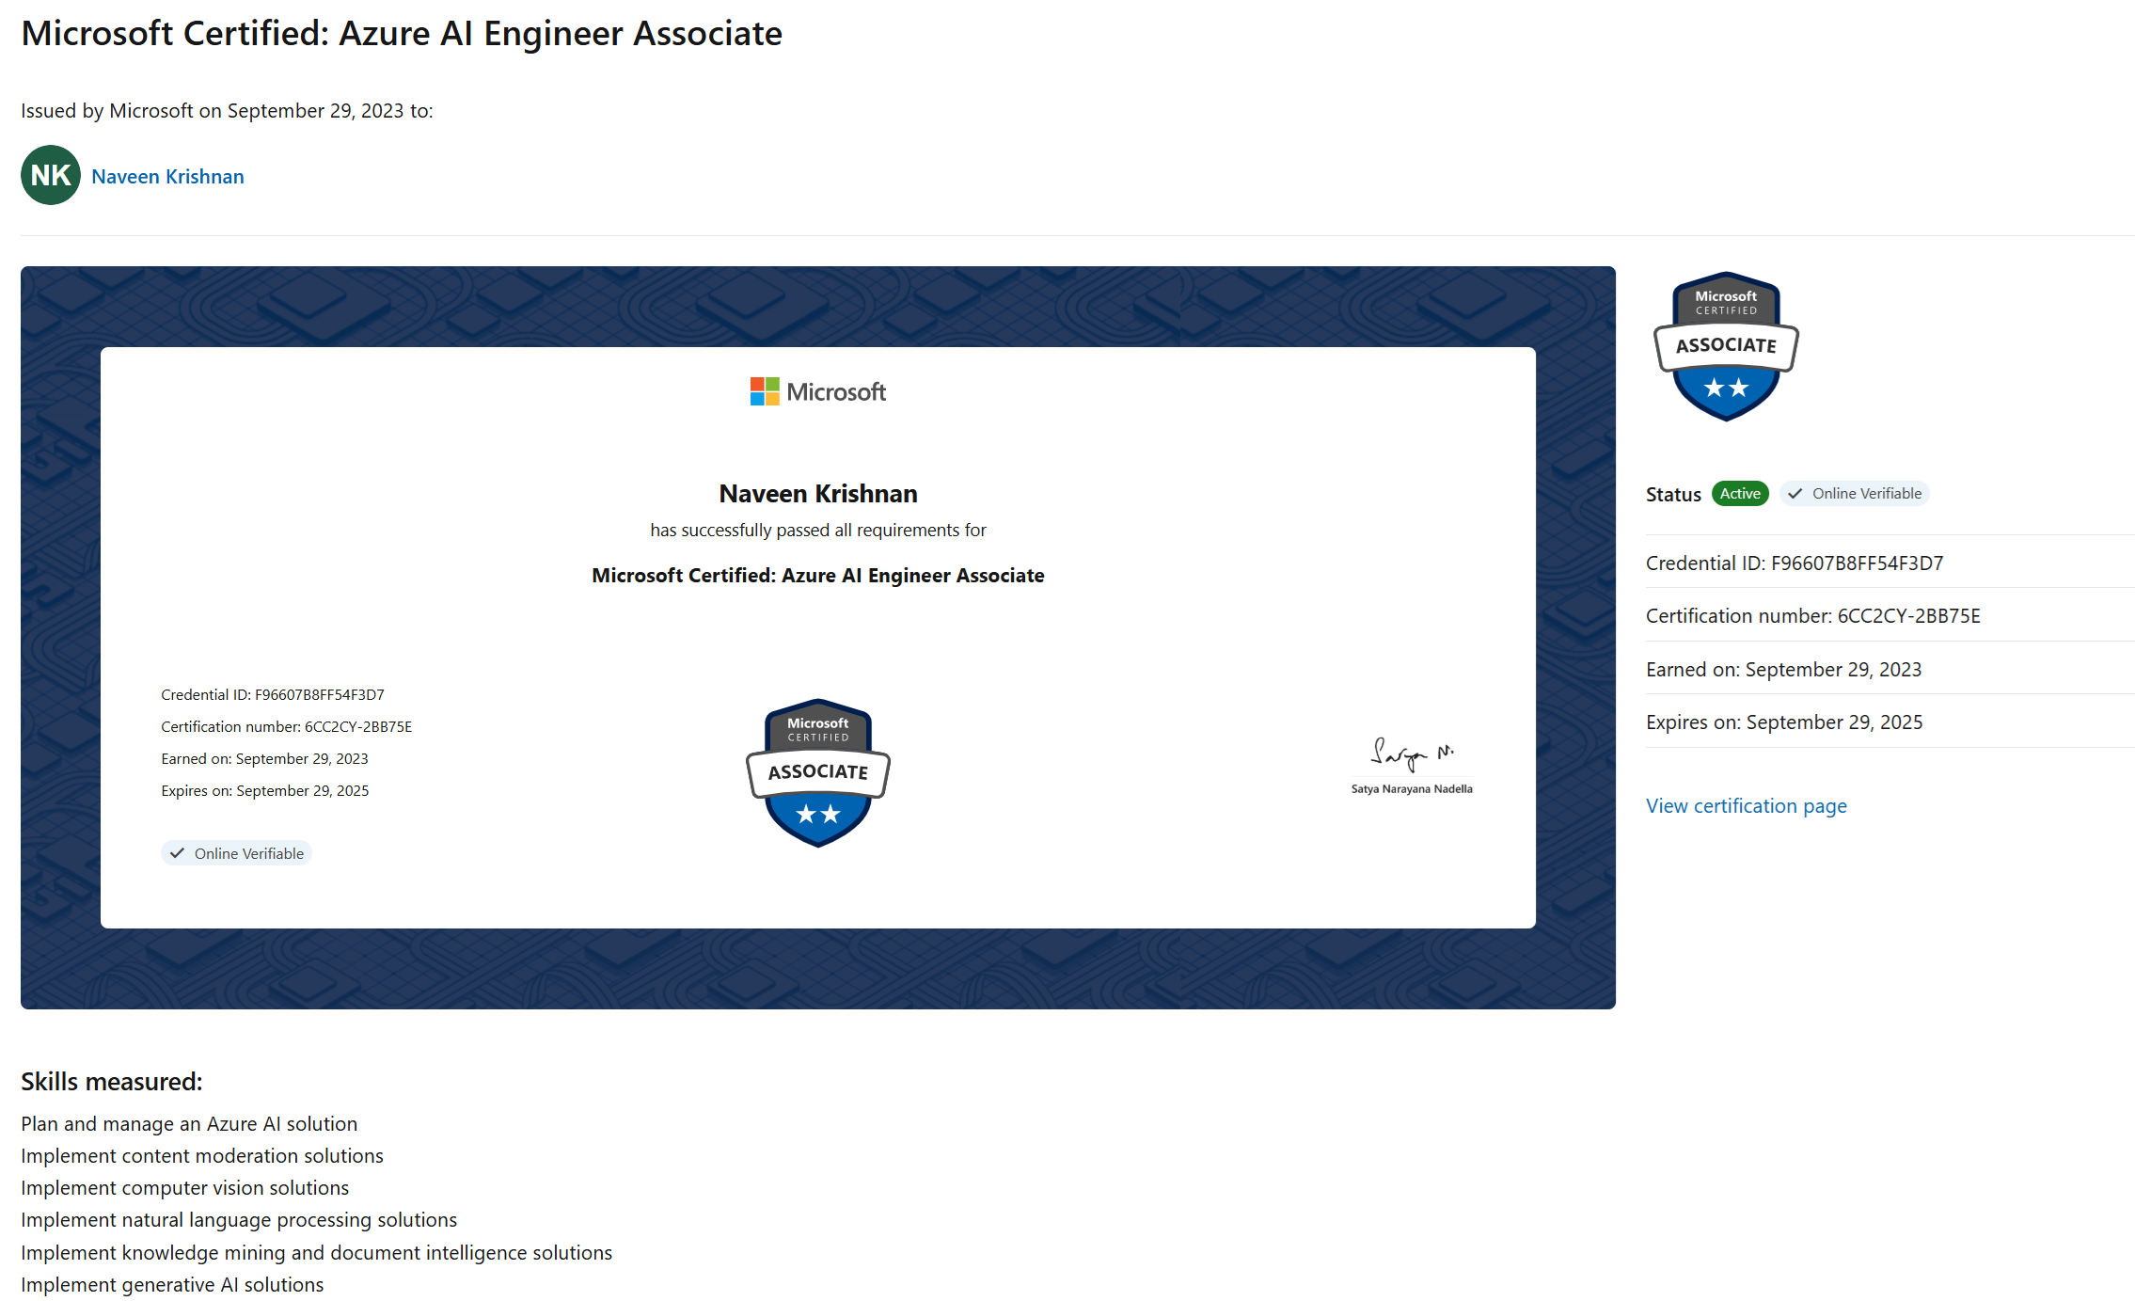Click Online Verifiable tag next to Status
Image resolution: width=2135 pixels, height=1301 pixels.
point(1855,494)
